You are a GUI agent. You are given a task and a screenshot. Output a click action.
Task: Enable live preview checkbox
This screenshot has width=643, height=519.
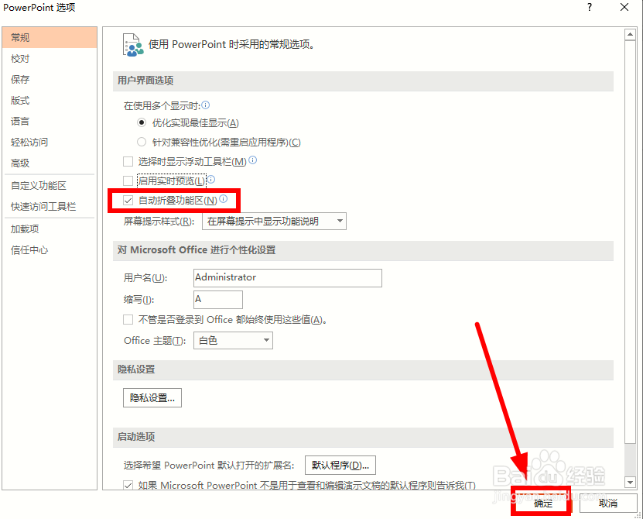click(x=128, y=180)
